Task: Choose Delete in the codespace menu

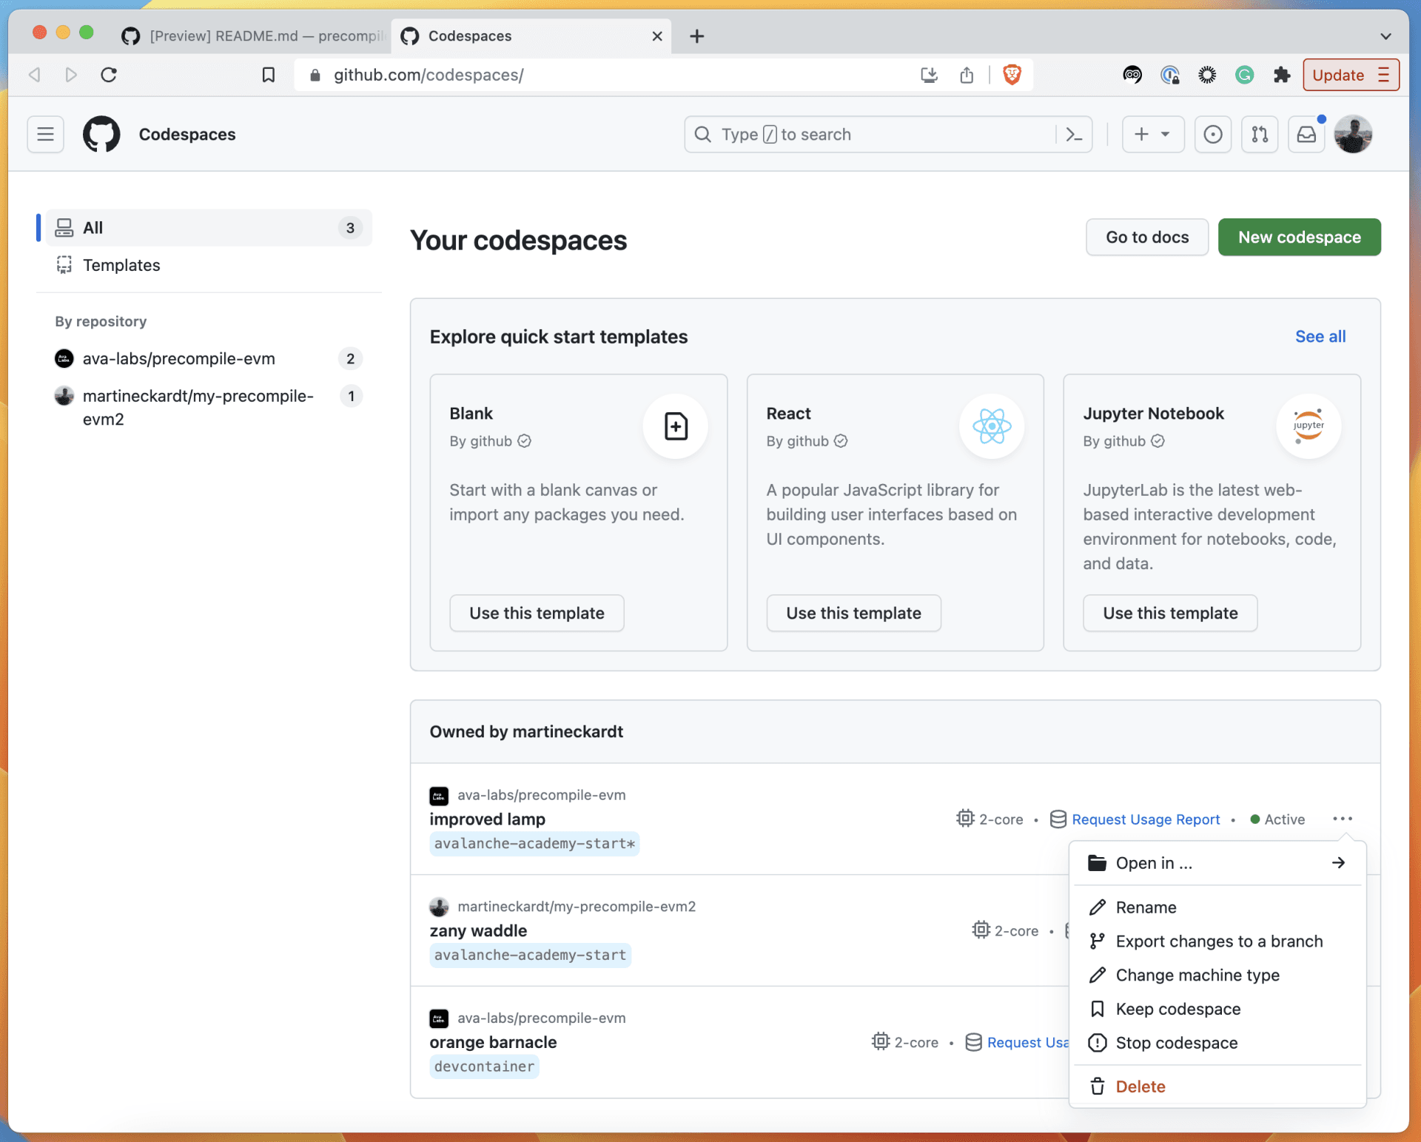Action: click(x=1140, y=1086)
